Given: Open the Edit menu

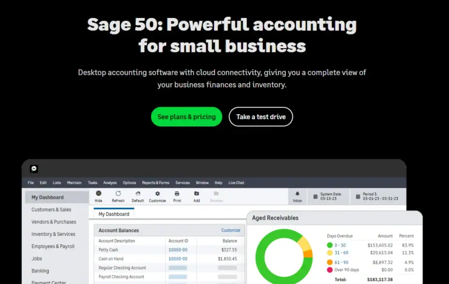Looking at the screenshot, I should coord(43,182).
